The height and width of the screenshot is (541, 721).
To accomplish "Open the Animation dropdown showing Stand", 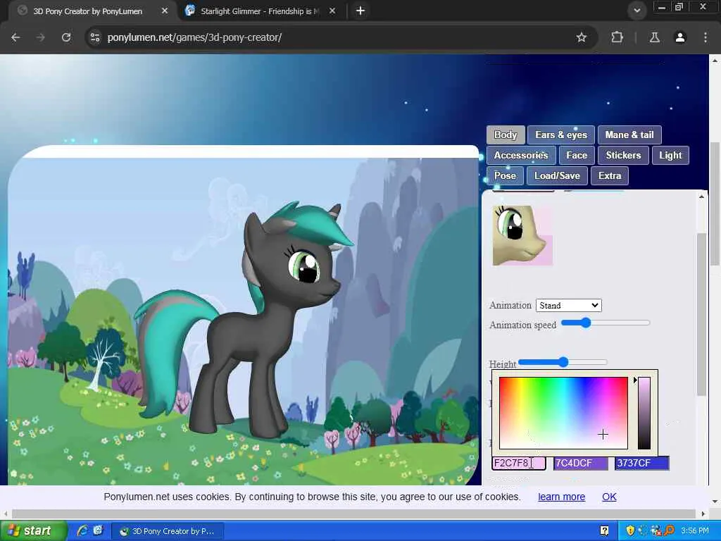I will tap(569, 306).
